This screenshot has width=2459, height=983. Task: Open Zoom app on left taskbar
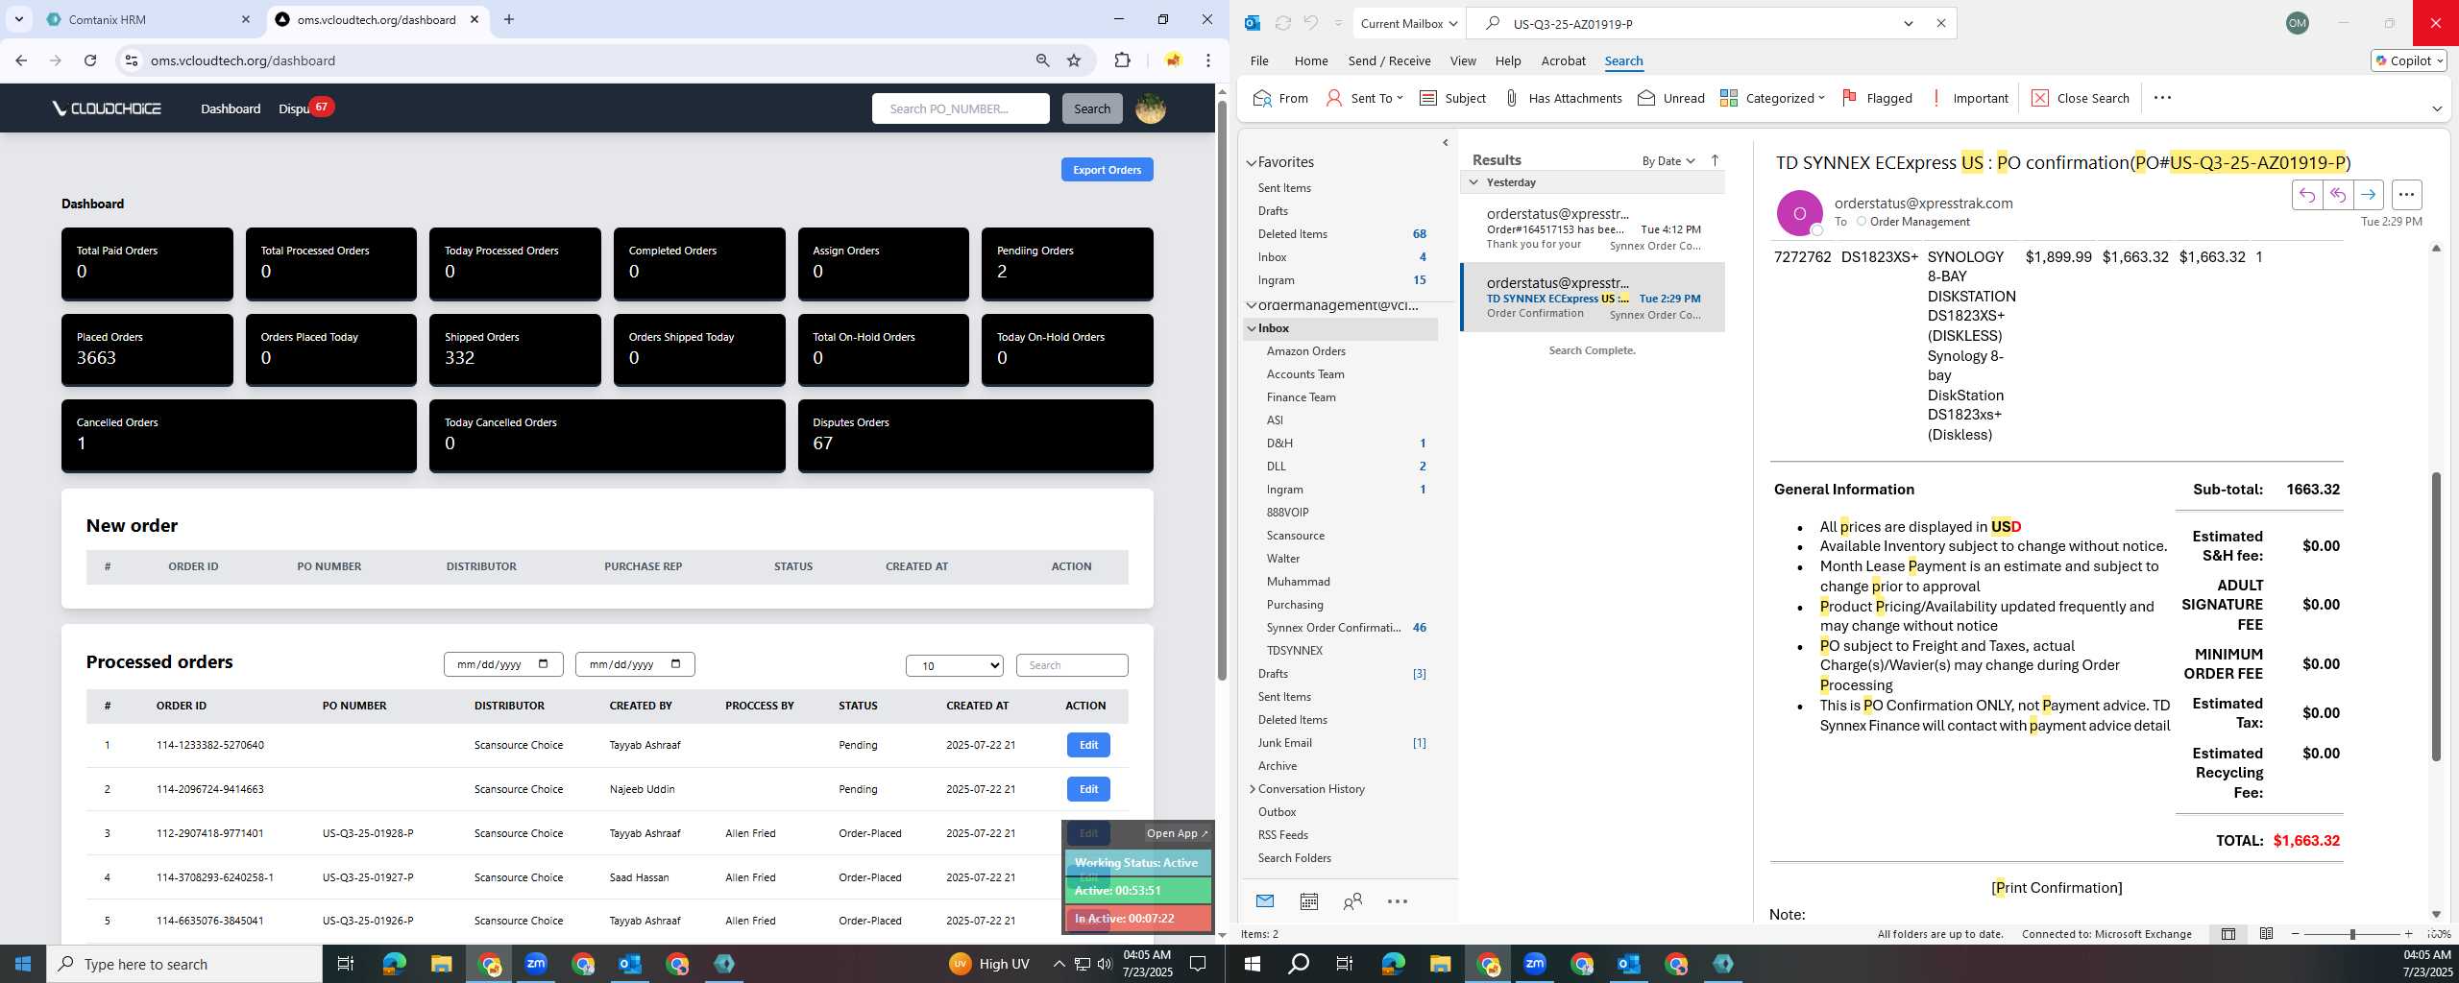coord(536,964)
